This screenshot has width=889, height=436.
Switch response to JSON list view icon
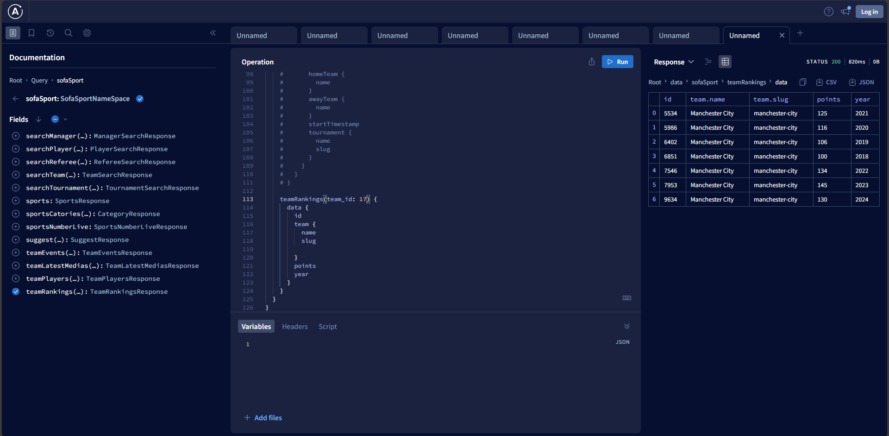(x=708, y=62)
